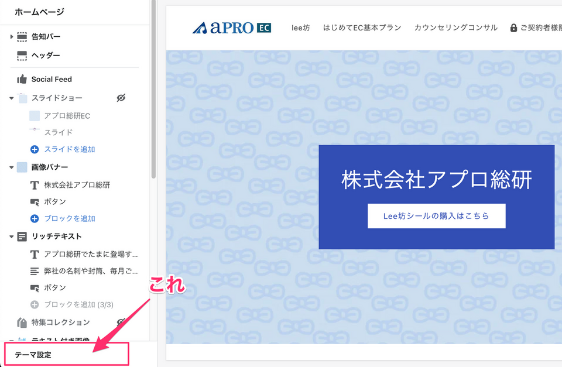562x367 pixels.
Task: Expand the 告知バー section arrow
Action: (12, 36)
